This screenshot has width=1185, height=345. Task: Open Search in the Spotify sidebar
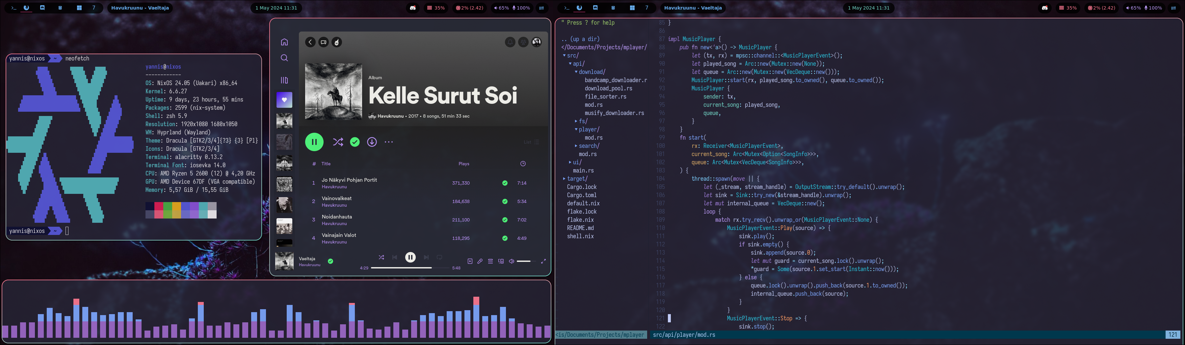point(284,58)
